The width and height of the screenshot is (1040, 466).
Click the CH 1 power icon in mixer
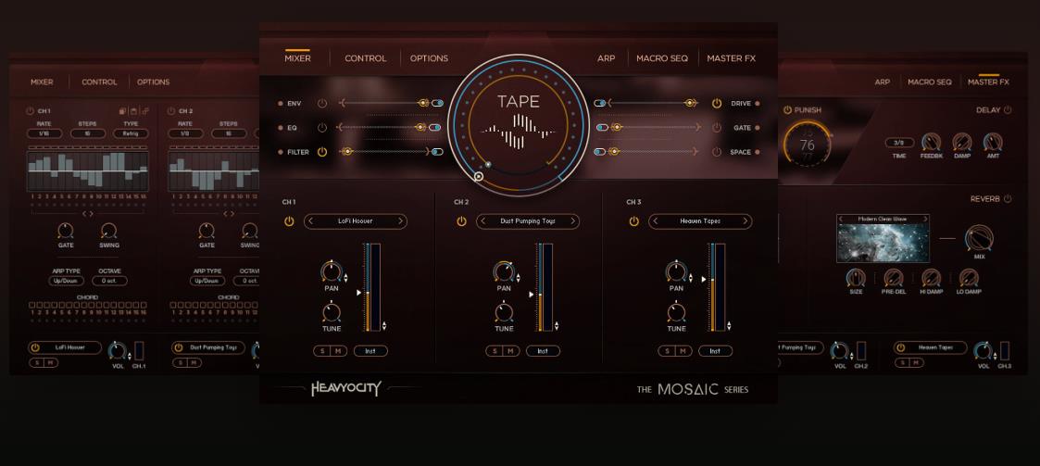[289, 221]
